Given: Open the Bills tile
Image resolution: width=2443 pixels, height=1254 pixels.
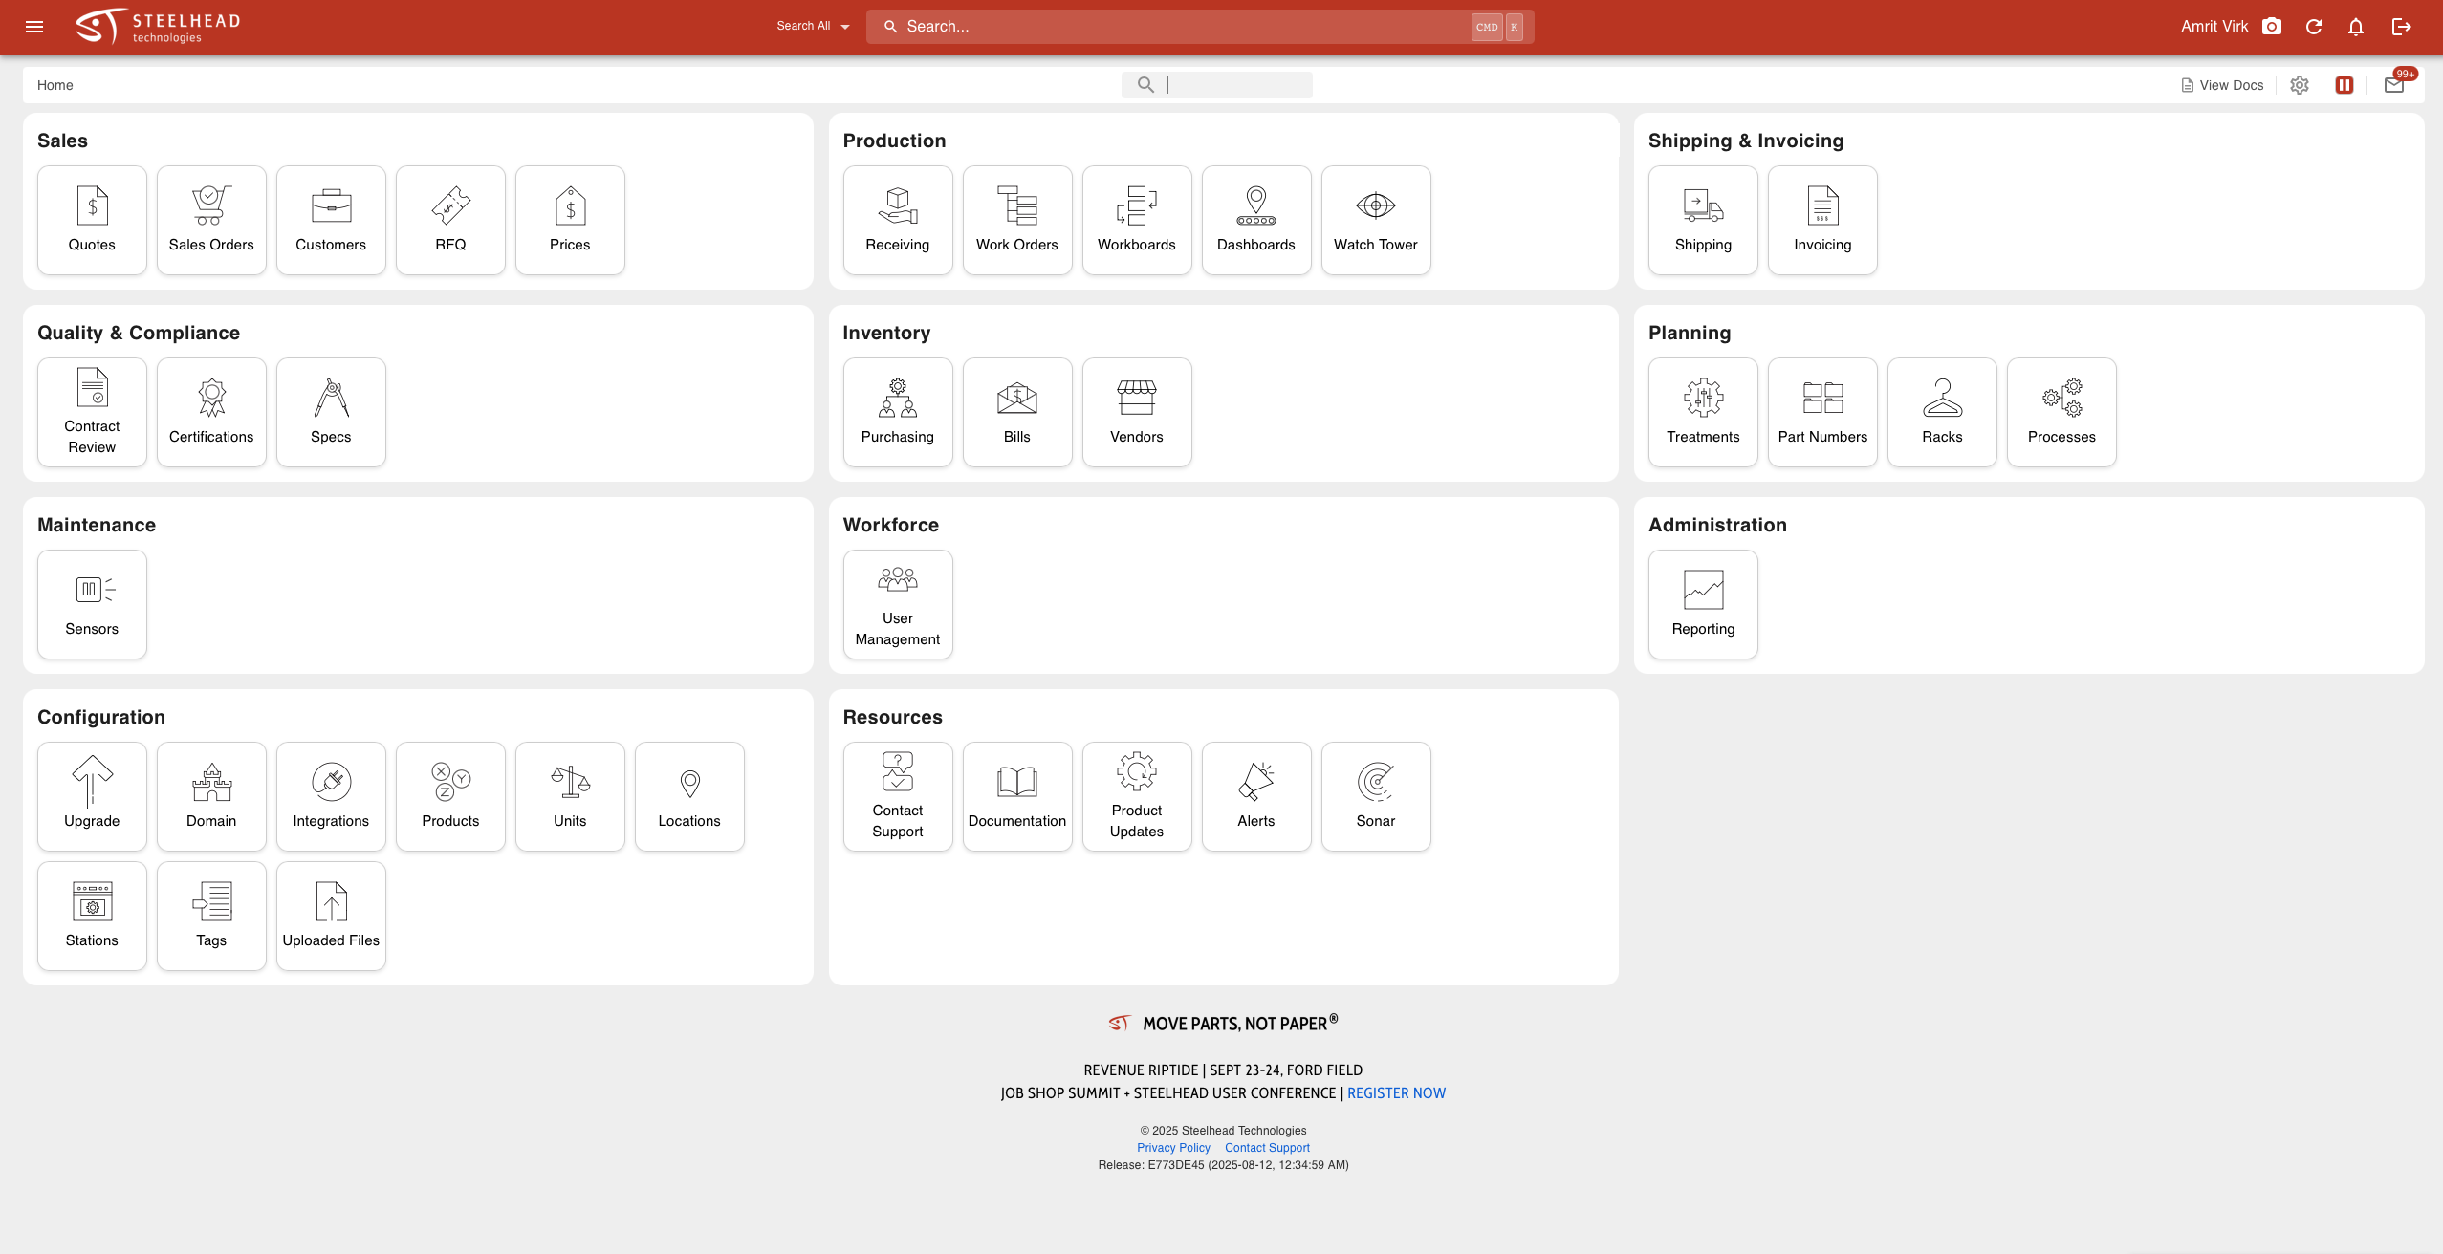Looking at the screenshot, I should [1017, 412].
